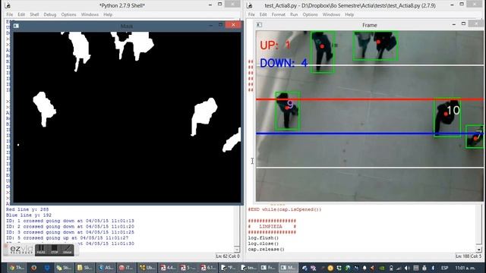Minimize the Frame window

click(x=454, y=24)
